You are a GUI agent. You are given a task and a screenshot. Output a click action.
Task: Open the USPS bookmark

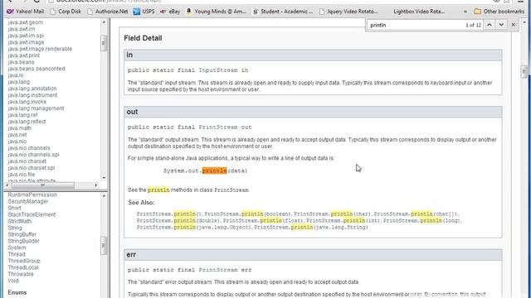[x=144, y=11]
